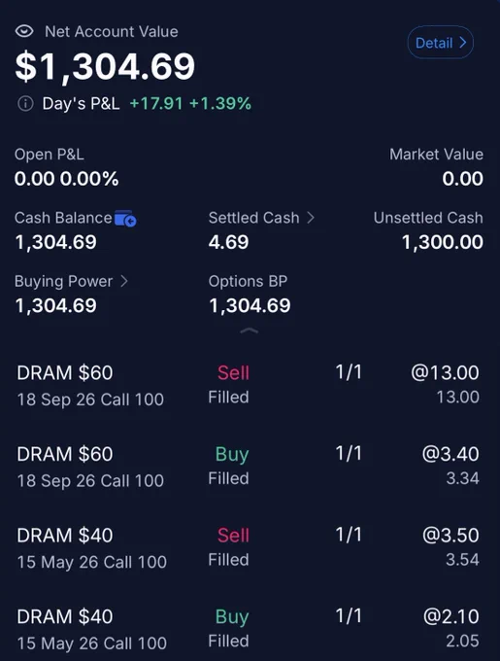
Task: Tap the Buying Power label
Action: tap(63, 282)
